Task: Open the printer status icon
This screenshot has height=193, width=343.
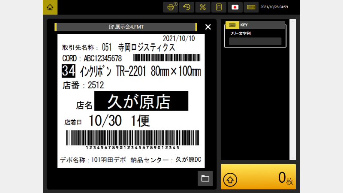Action: tap(171, 7)
